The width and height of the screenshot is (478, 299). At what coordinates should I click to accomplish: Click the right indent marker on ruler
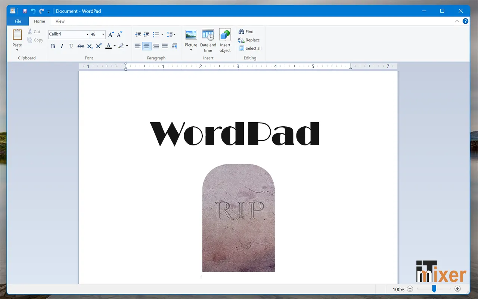[x=351, y=68]
